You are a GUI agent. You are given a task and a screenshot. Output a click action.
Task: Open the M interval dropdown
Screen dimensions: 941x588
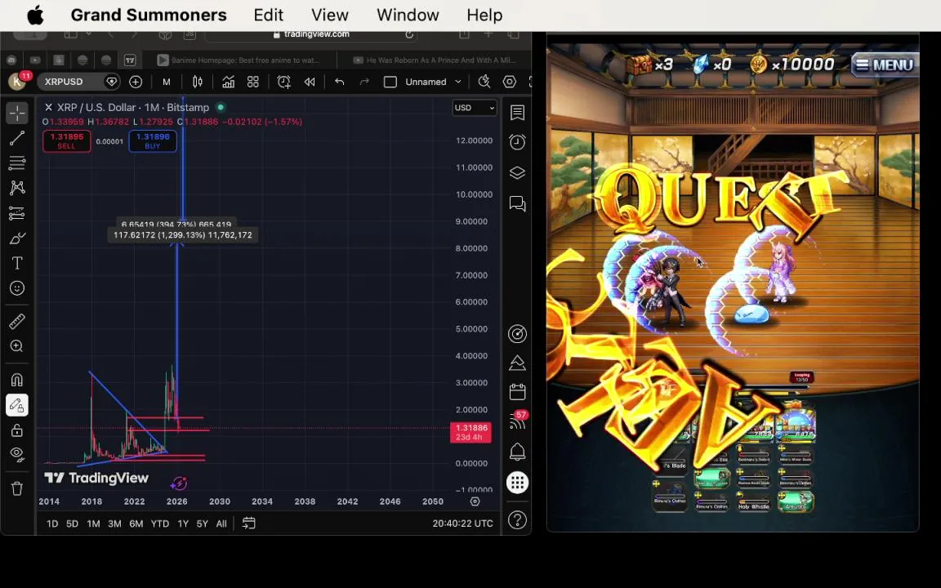click(167, 82)
